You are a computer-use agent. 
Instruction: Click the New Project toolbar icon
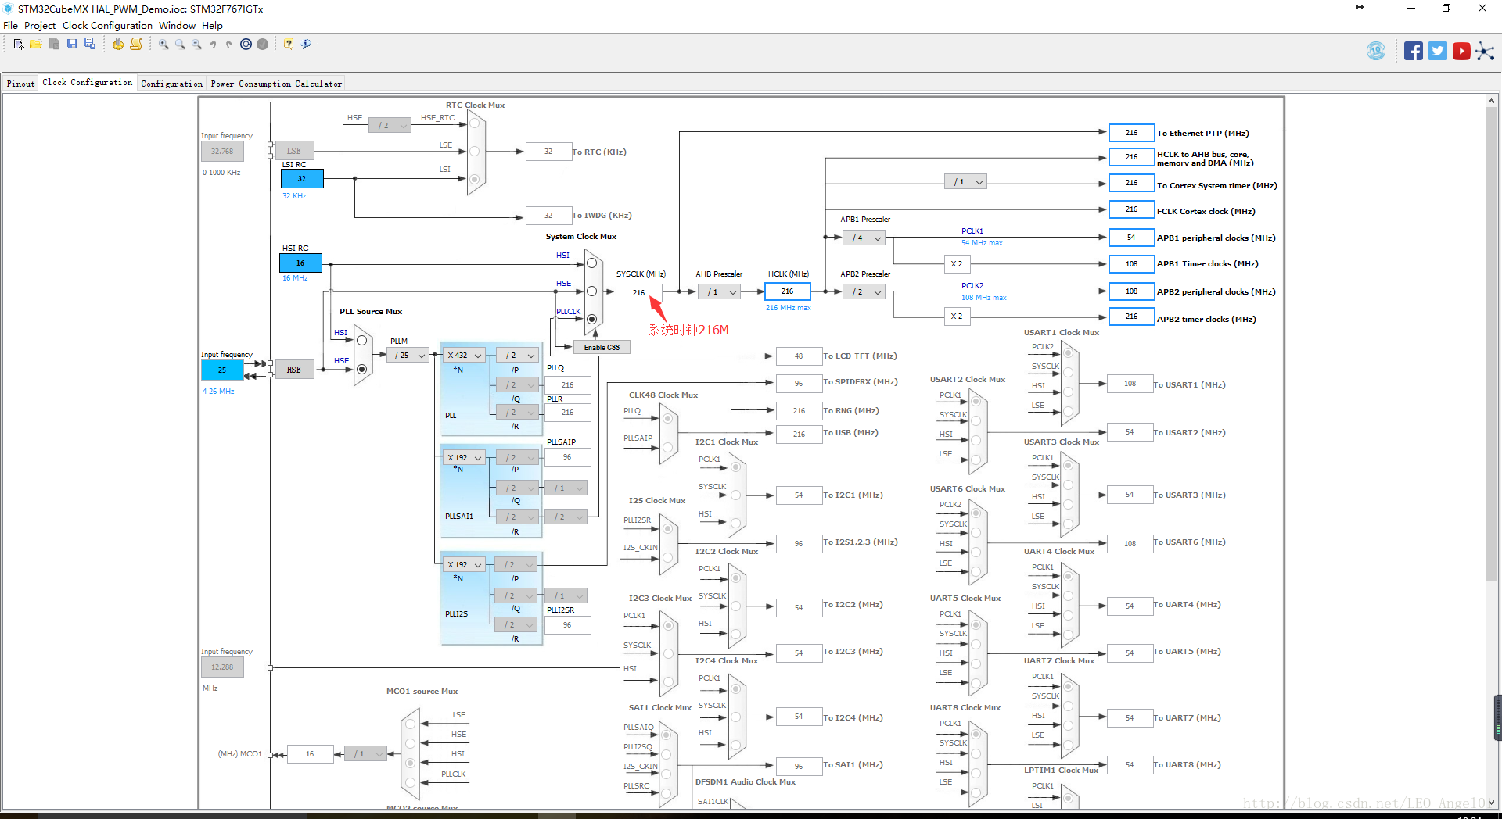point(19,44)
